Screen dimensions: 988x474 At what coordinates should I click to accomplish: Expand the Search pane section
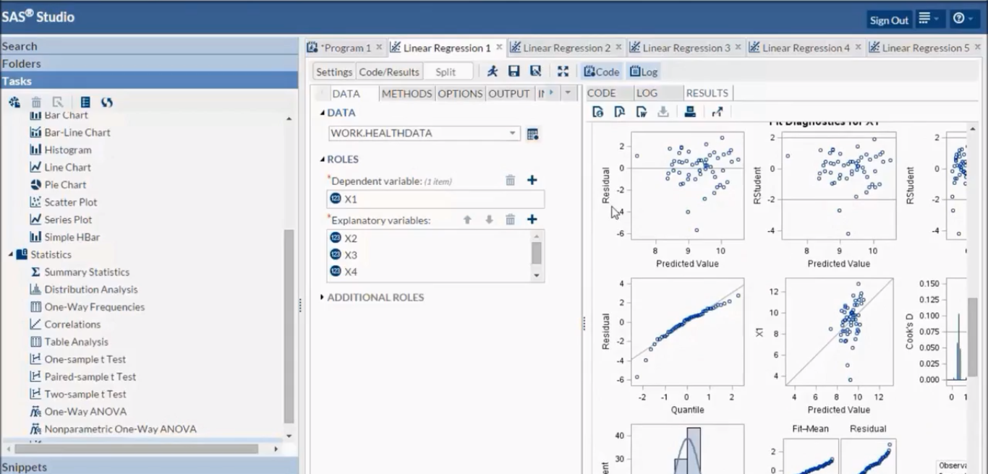click(x=149, y=46)
